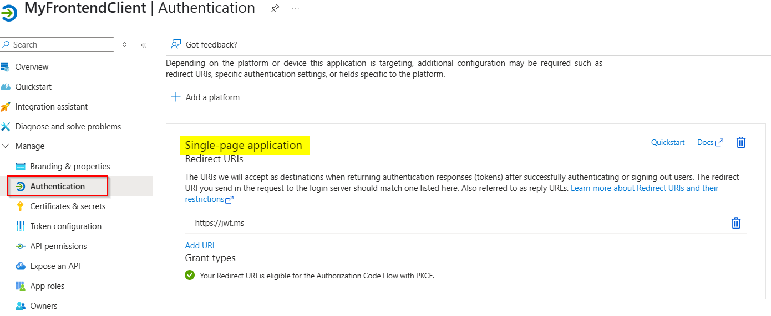Click the Authentication arrow icon in sidebar
Image resolution: width=771 pixels, height=316 pixels.
pos(21,187)
